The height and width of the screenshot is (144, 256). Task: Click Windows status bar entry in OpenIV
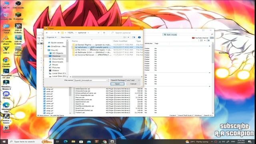pos(198,116)
